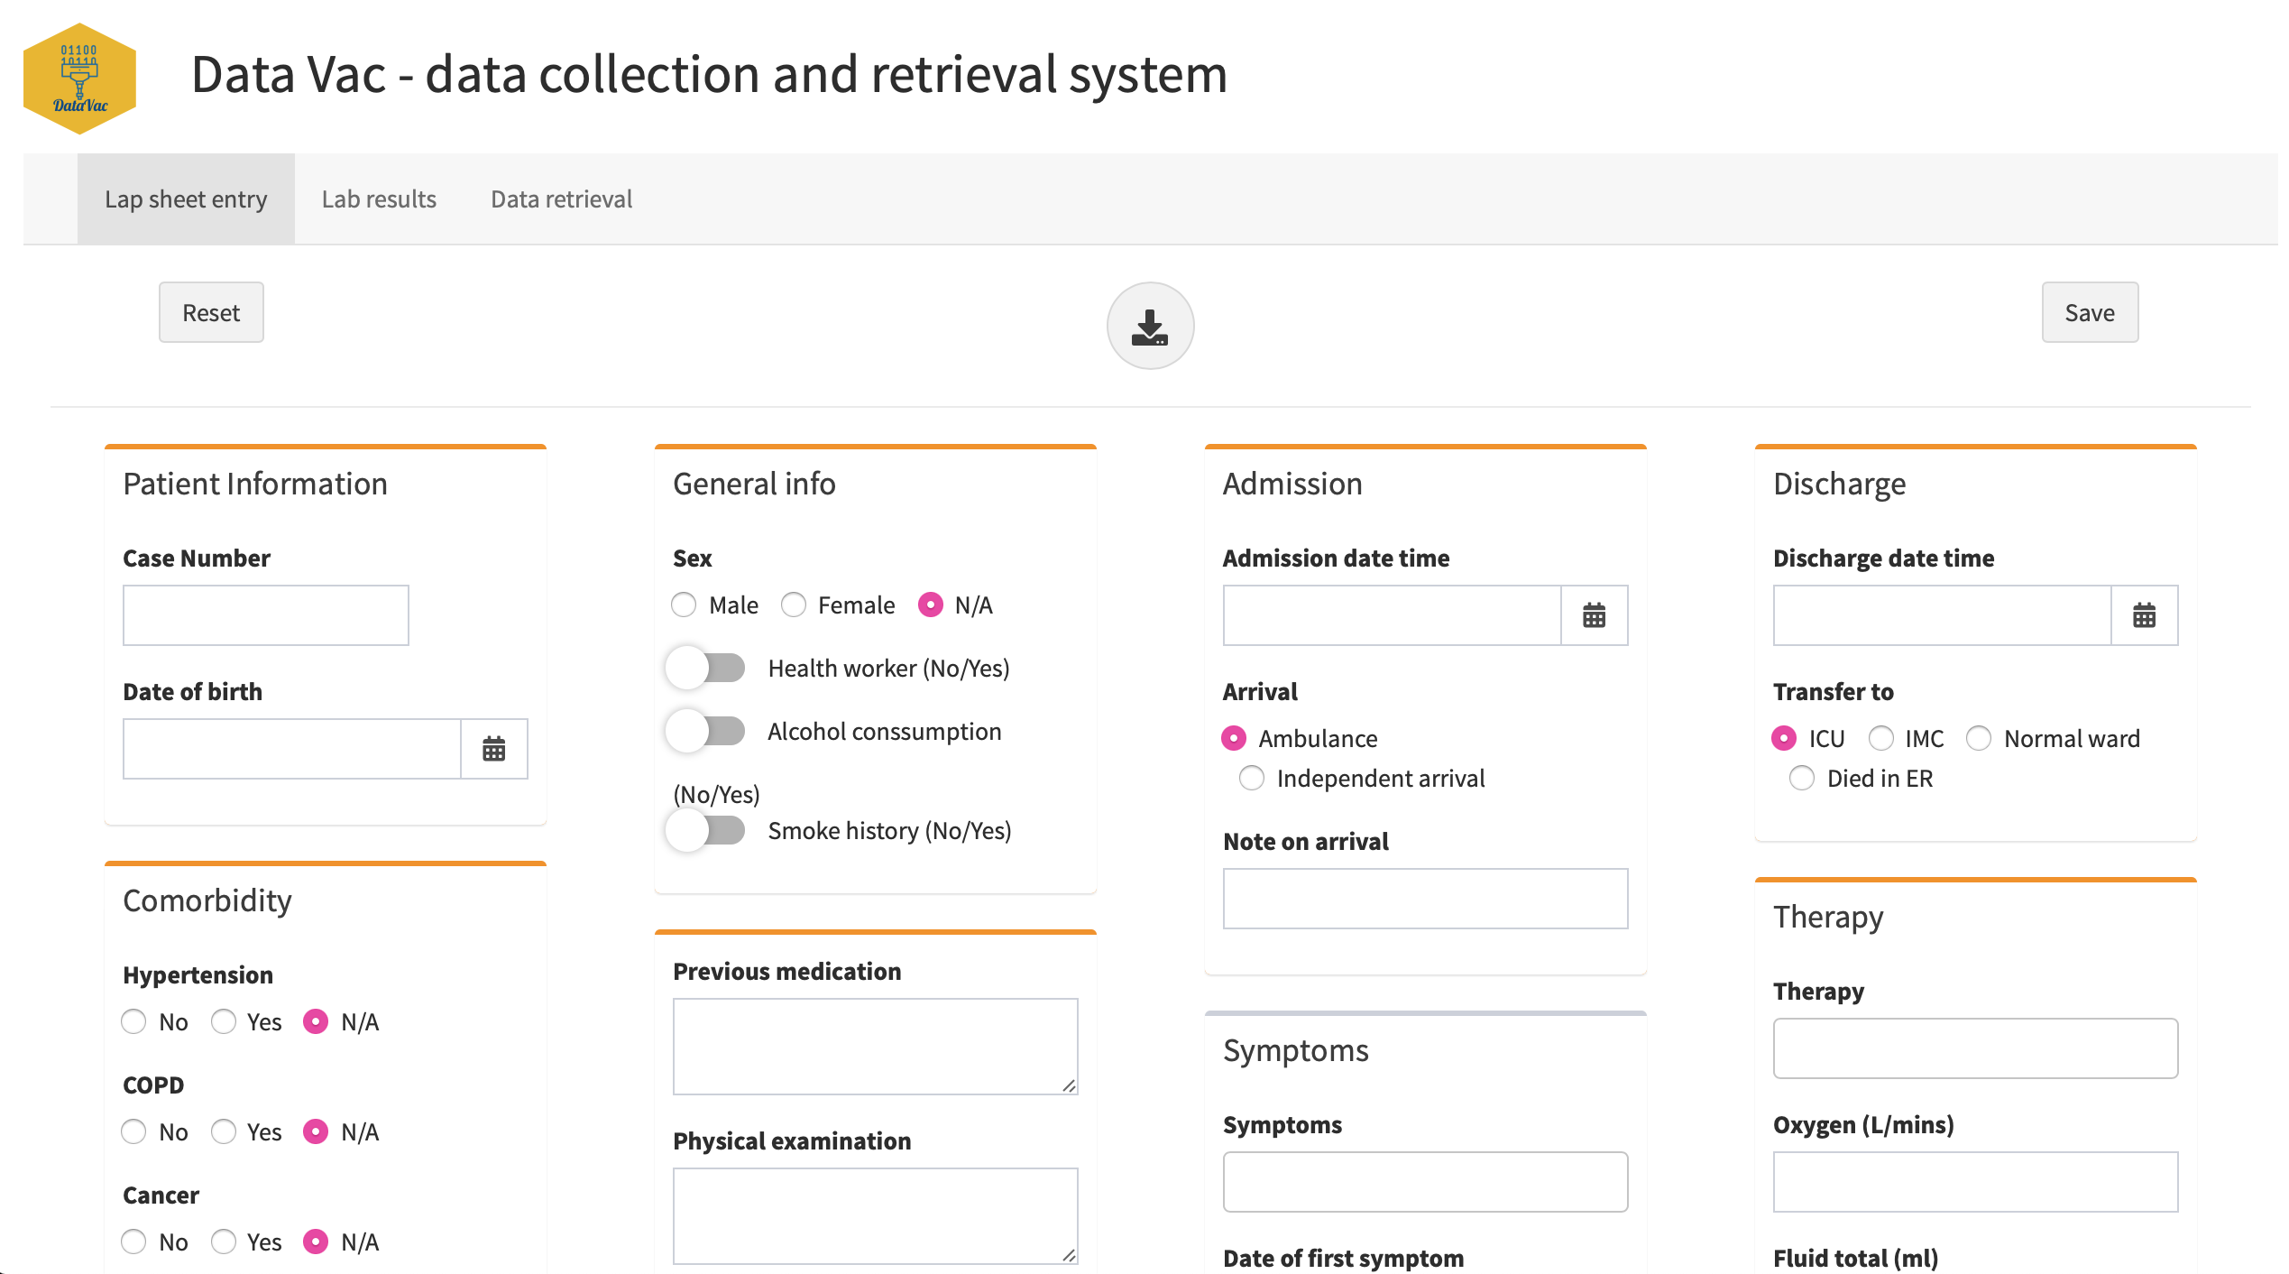2289x1274 pixels.
Task: Select Normal ward transfer option
Action: [1979, 738]
